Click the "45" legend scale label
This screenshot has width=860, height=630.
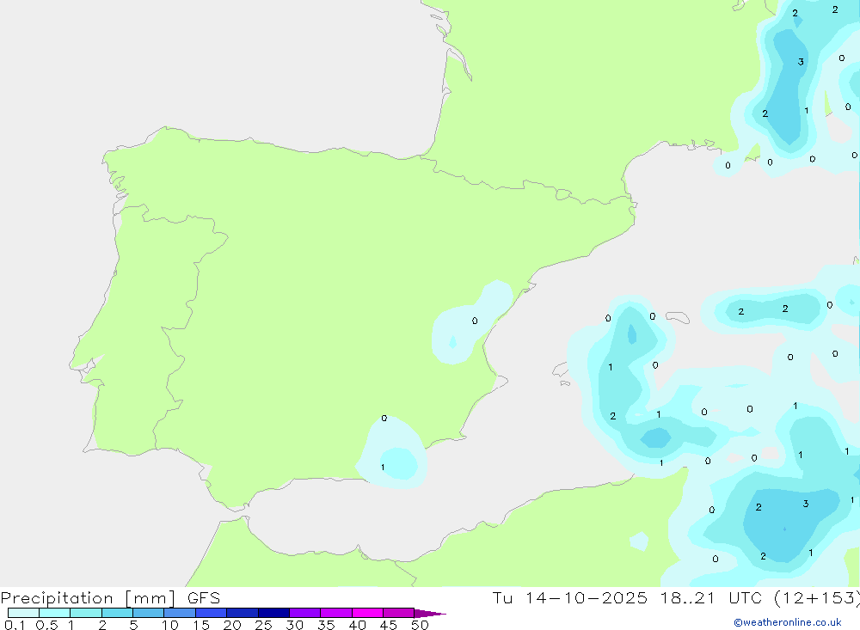389,625
